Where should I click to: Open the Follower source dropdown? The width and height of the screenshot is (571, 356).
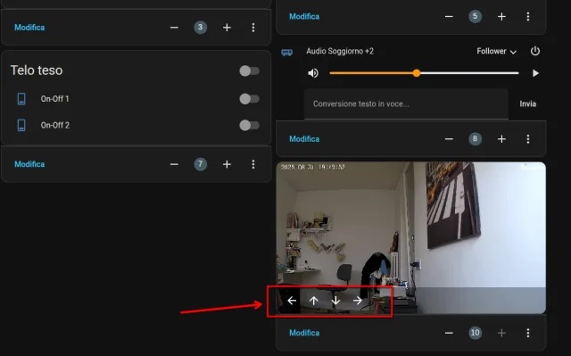click(x=497, y=52)
